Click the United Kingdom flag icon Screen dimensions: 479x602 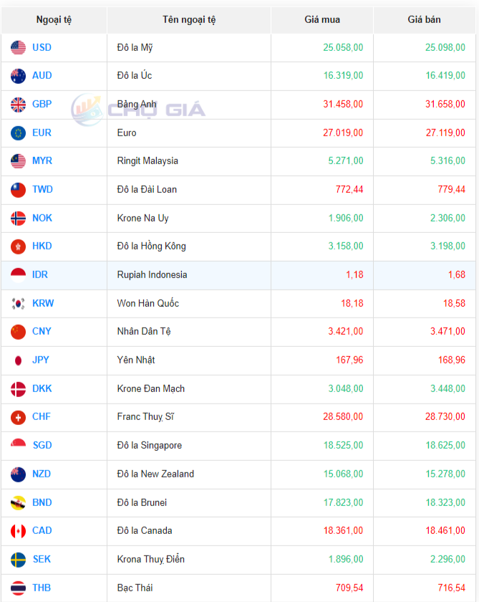(x=19, y=105)
